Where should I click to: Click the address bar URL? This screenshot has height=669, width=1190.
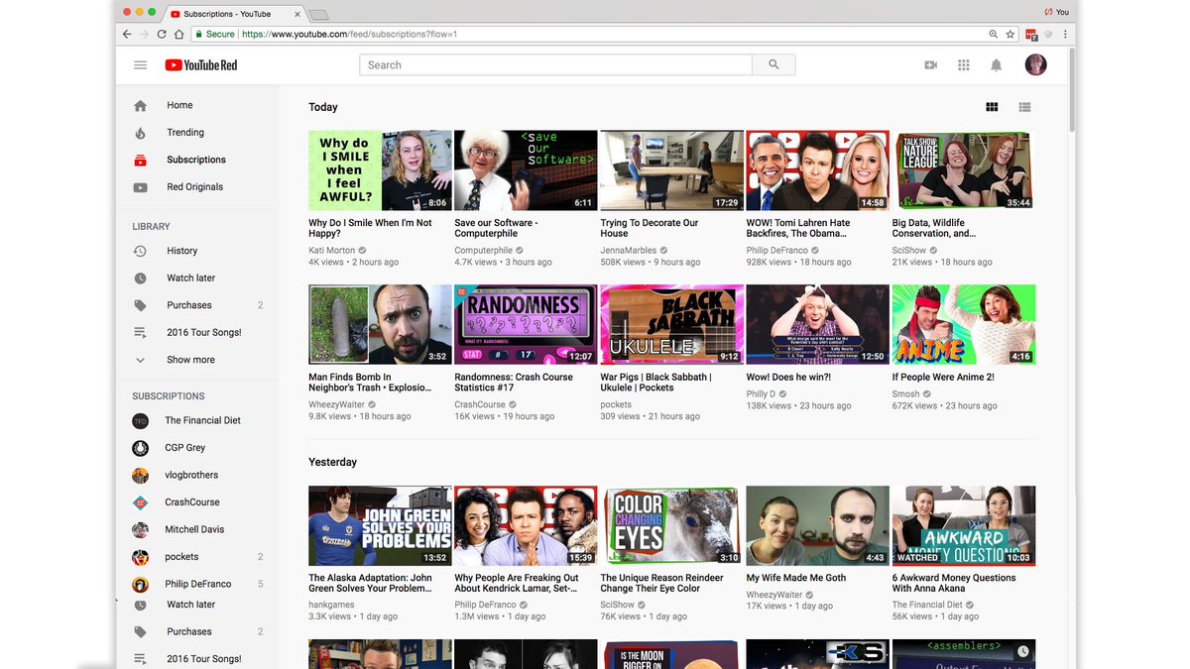350,34
